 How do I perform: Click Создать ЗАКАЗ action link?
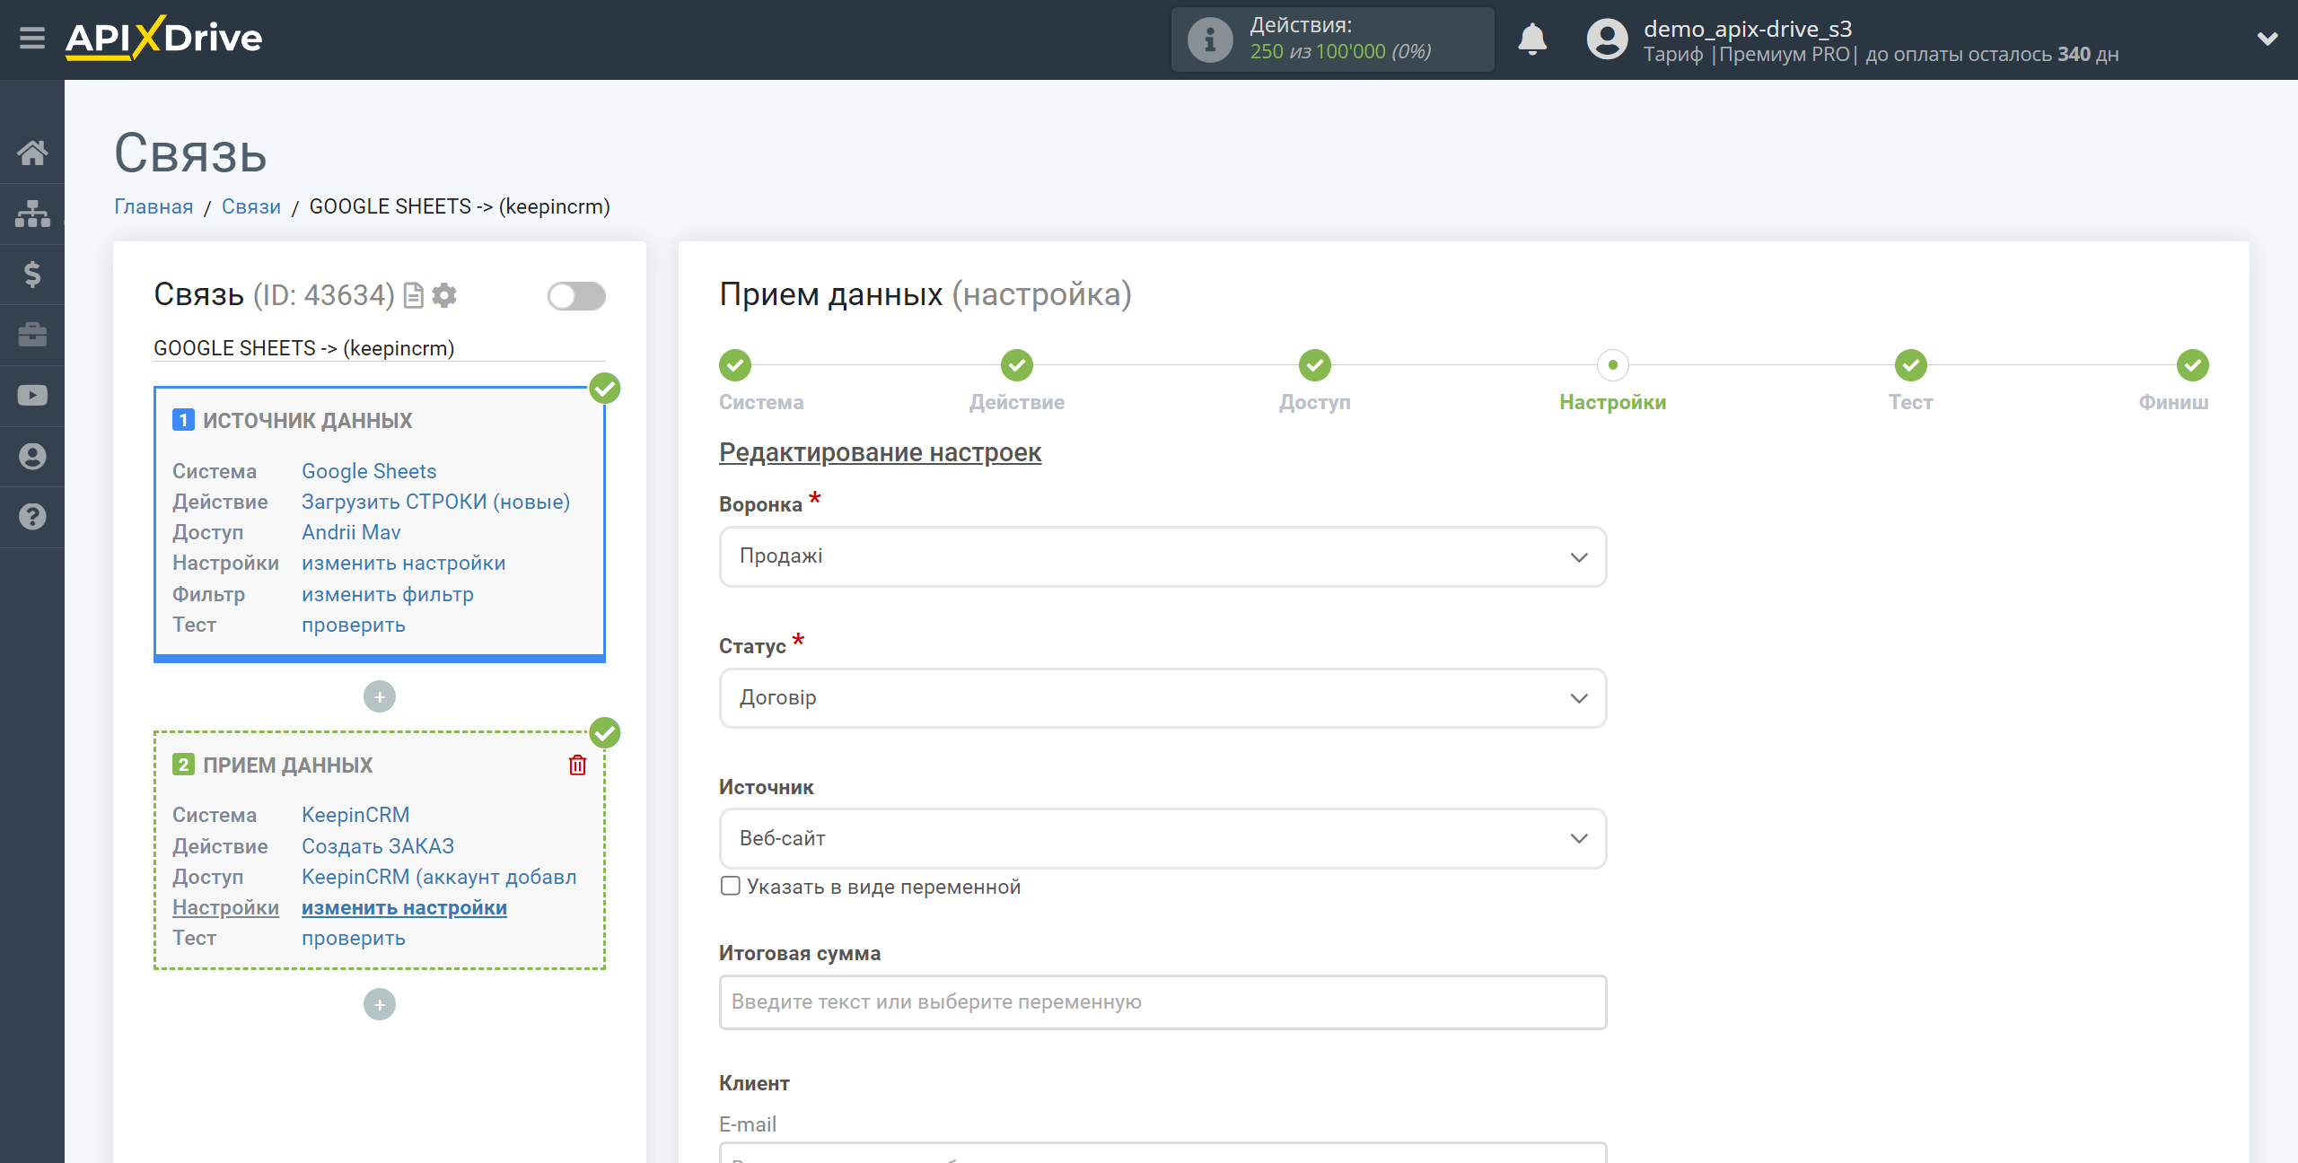pyautogui.click(x=378, y=846)
